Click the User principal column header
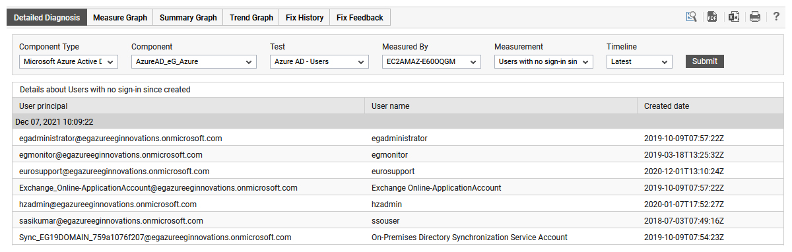 pyautogui.click(x=188, y=106)
